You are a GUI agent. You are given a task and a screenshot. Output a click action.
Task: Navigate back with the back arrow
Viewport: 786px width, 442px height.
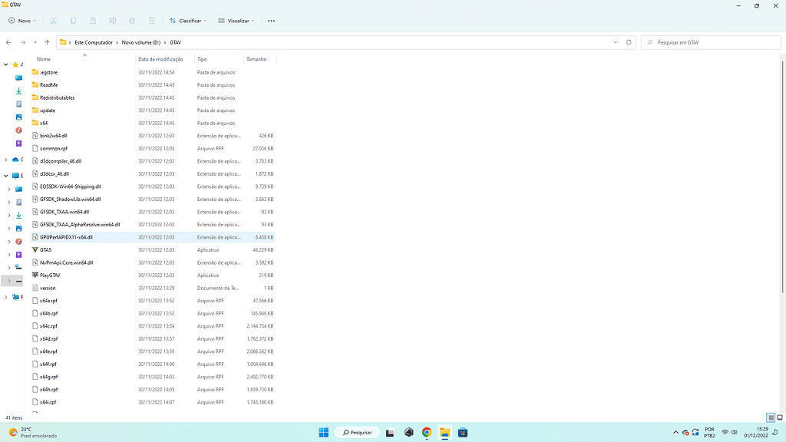click(8, 42)
